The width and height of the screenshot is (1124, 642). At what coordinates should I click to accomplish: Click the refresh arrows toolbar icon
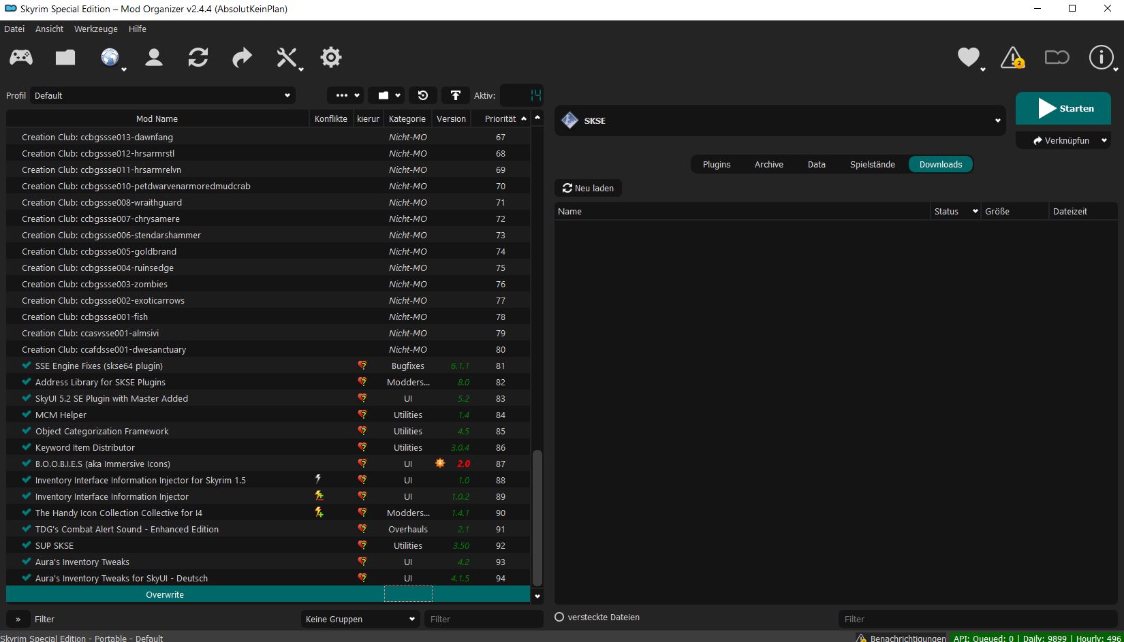tap(198, 58)
